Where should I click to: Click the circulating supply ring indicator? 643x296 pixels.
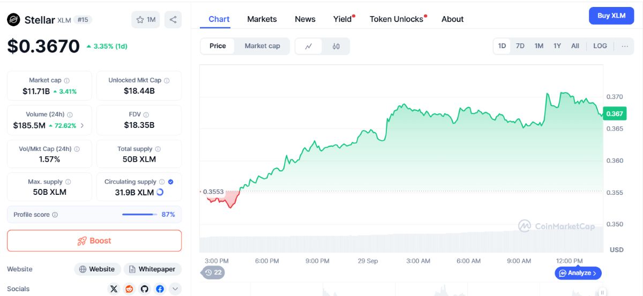(160, 192)
